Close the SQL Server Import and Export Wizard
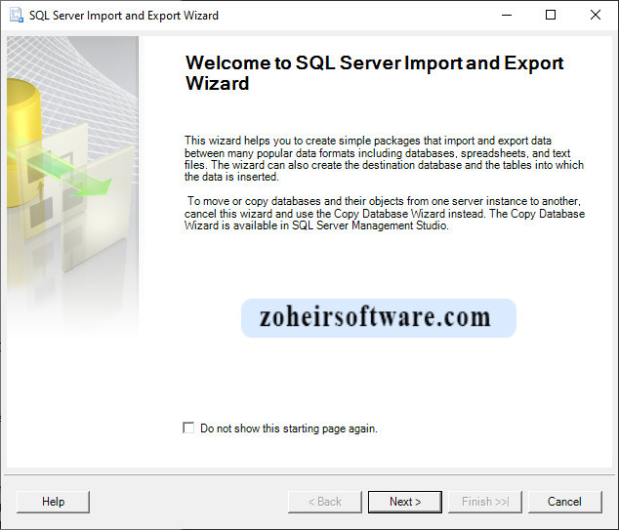 (x=596, y=16)
